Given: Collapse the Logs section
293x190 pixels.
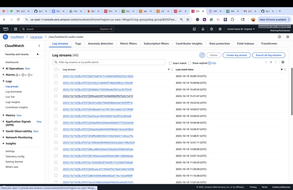Looking at the screenshot, I should (3, 81).
